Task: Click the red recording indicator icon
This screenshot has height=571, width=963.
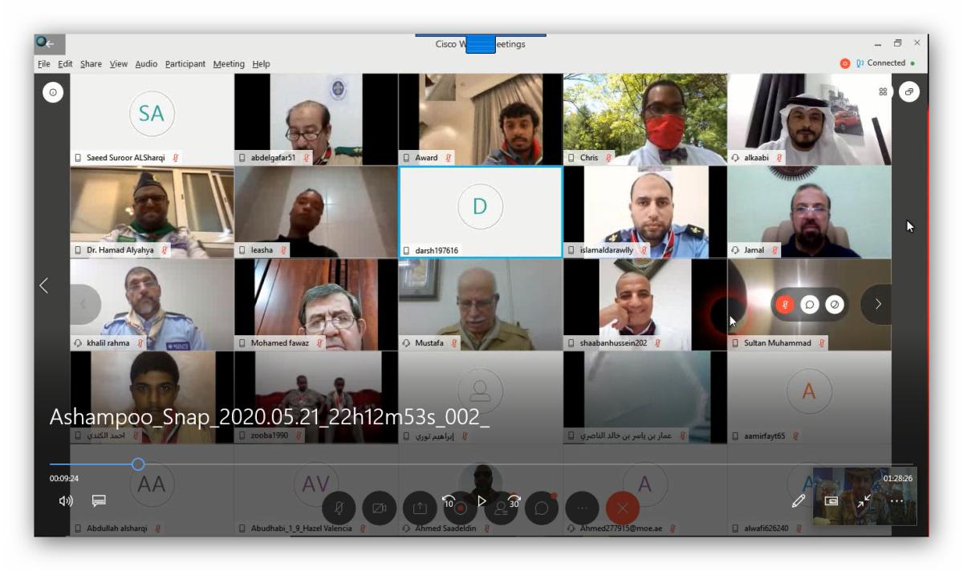Action: point(845,63)
